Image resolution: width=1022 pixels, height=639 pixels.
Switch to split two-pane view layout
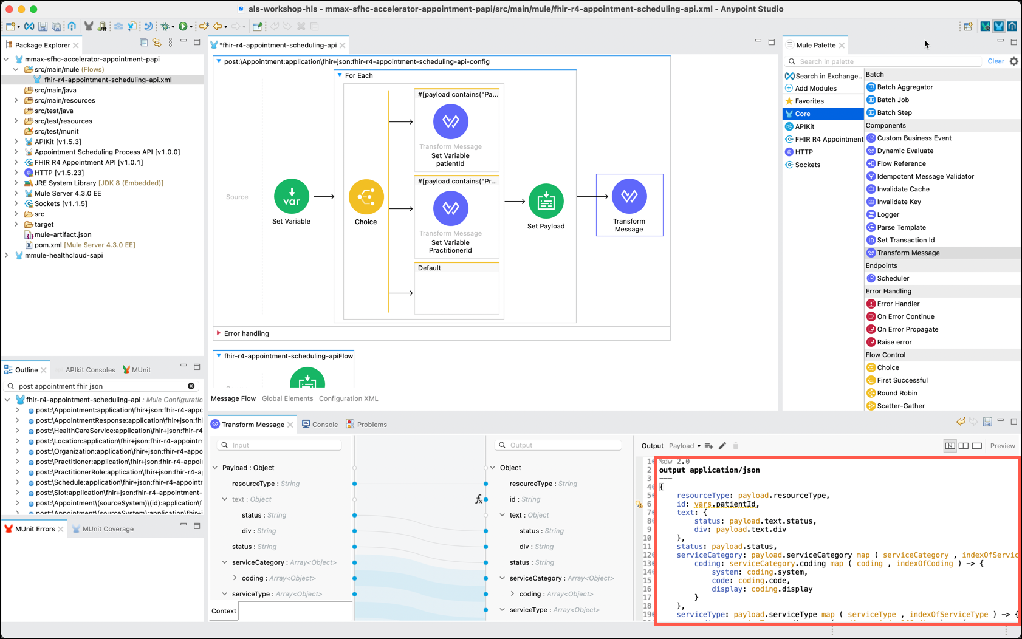coord(964,446)
